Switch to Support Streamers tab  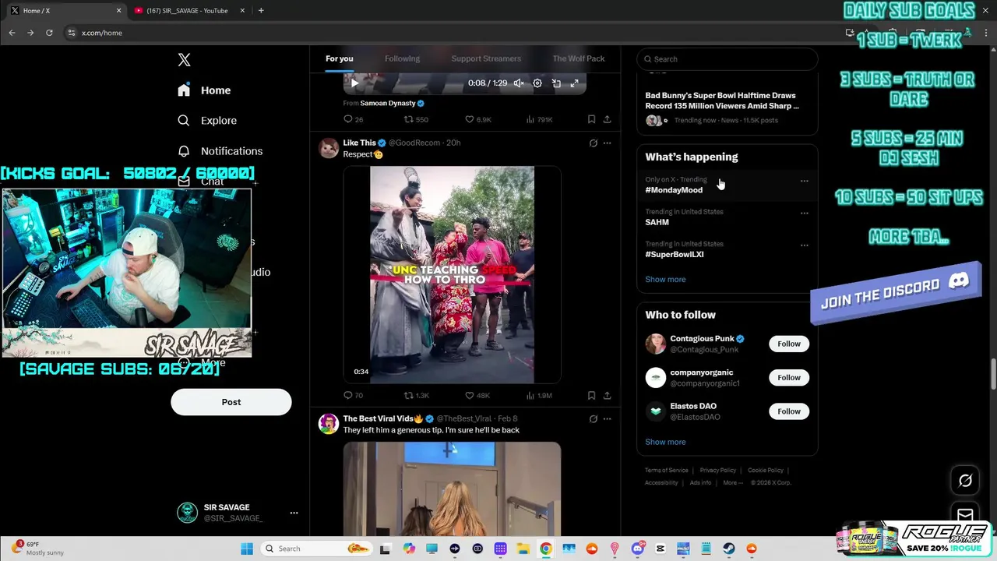tap(486, 58)
